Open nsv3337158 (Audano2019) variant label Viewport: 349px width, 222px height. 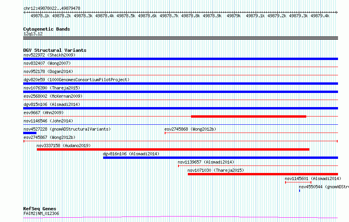(64, 146)
